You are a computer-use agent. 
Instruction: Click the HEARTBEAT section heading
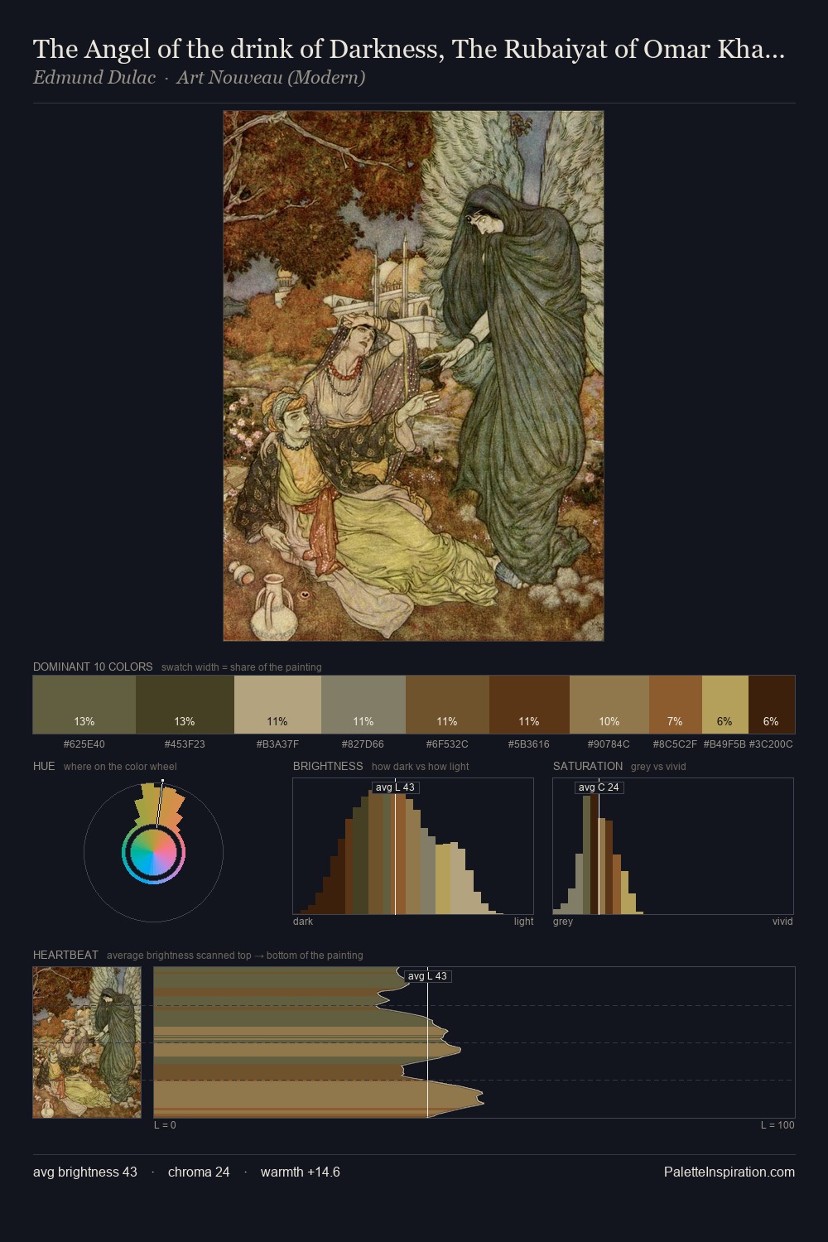pyautogui.click(x=65, y=955)
